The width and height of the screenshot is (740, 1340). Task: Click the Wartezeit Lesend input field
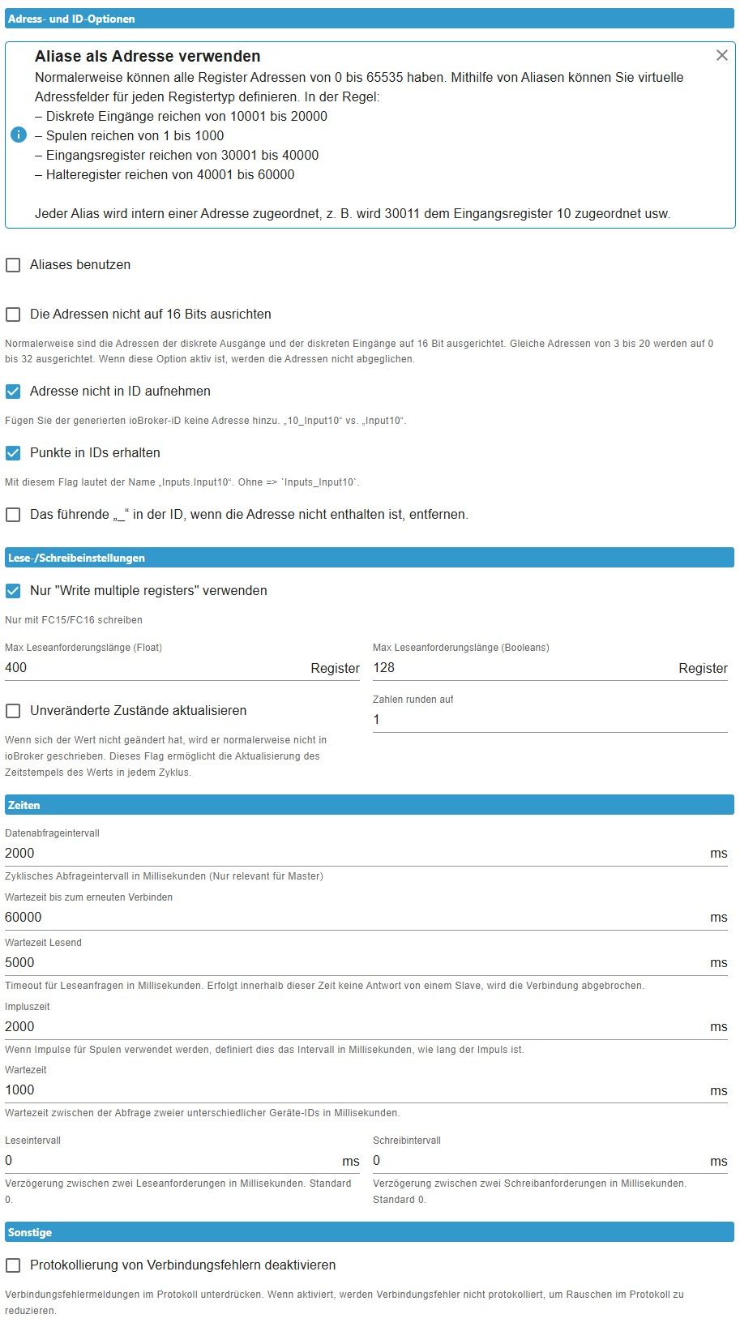pos(354,963)
